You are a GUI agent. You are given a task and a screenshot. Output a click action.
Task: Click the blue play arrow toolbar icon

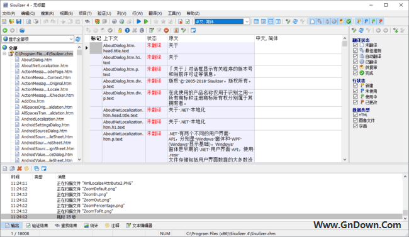coord(139,21)
